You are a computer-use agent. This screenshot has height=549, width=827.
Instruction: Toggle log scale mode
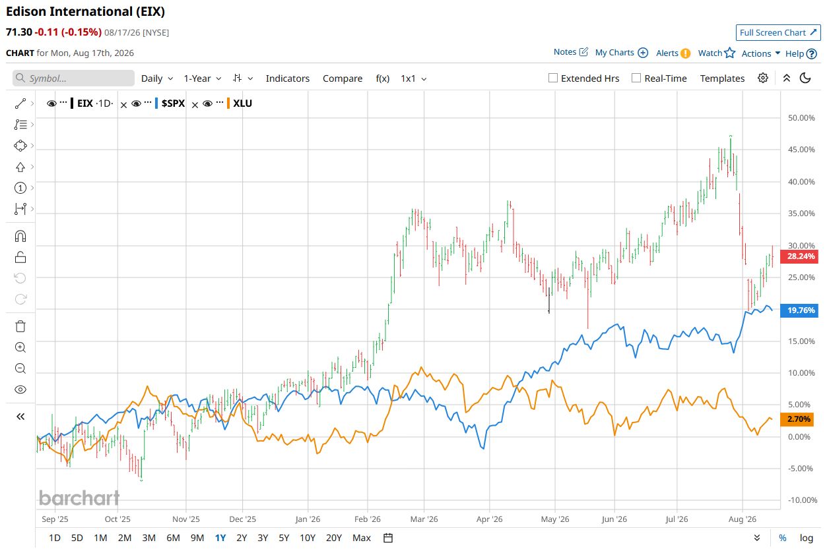click(x=807, y=538)
